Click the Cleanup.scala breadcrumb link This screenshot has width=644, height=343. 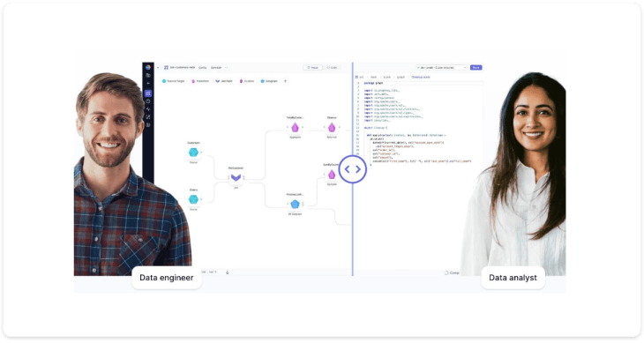(421, 77)
